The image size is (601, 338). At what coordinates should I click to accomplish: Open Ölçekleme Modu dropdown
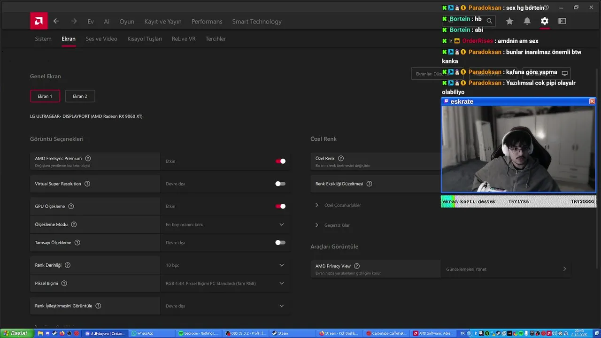tap(225, 224)
